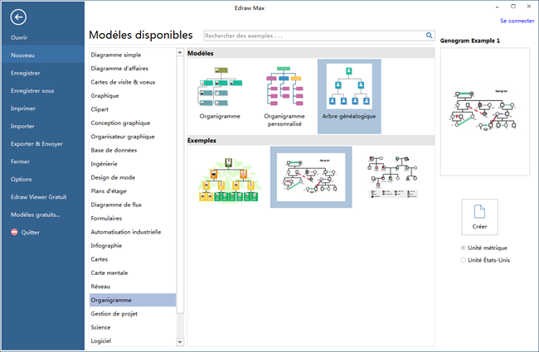539x352 pixels.
Task: Select Design de mode category
Action: coord(133,177)
